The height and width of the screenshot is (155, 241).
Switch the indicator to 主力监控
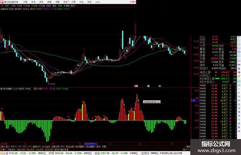click(x=46, y=147)
